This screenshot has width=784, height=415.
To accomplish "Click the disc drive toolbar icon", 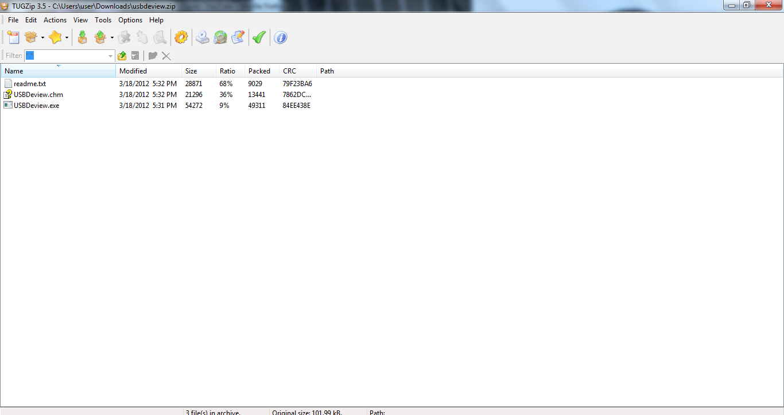I will pyautogui.click(x=202, y=38).
